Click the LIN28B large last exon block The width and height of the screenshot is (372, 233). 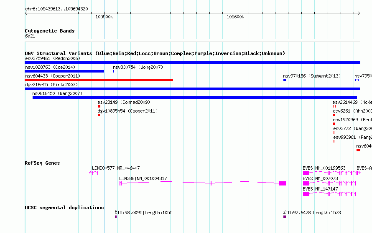282,183
